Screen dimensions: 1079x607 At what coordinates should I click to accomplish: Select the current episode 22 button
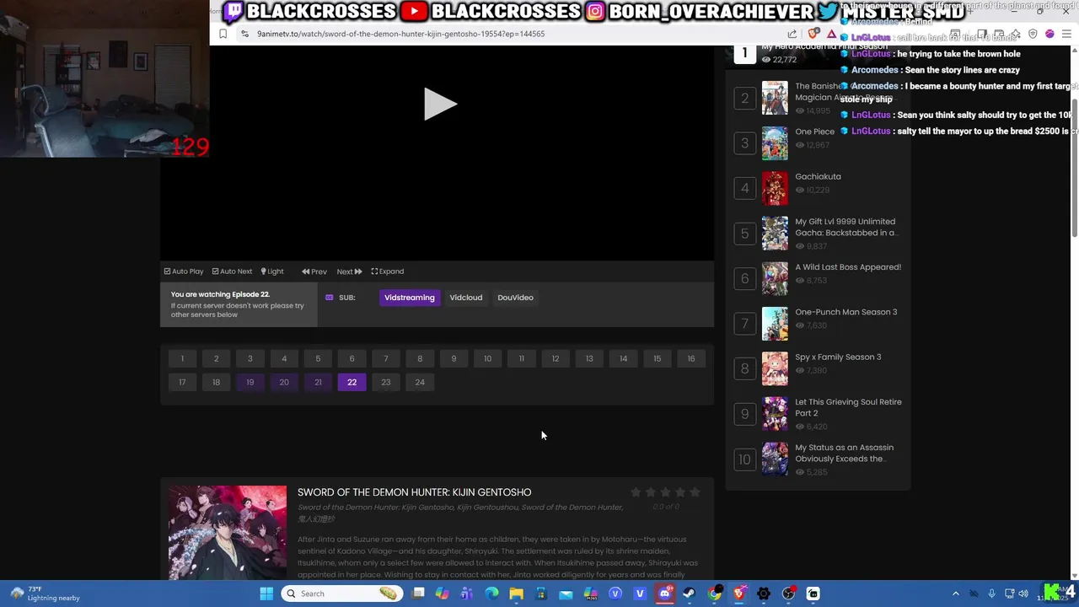click(352, 382)
